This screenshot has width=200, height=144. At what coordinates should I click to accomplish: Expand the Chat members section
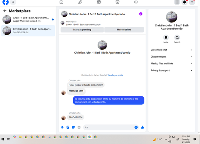(x=172, y=57)
